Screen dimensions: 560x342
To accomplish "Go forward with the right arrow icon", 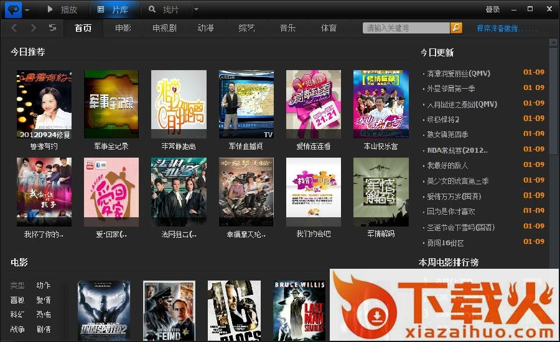I will pos(34,28).
